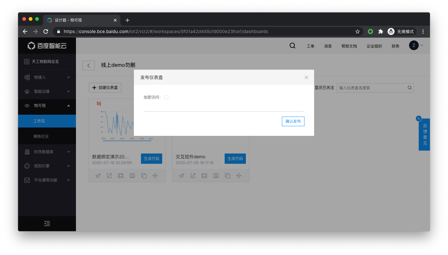Expand the 智能边缘 sidebar section
The height and width of the screenshot is (255, 448).
[x=47, y=92]
